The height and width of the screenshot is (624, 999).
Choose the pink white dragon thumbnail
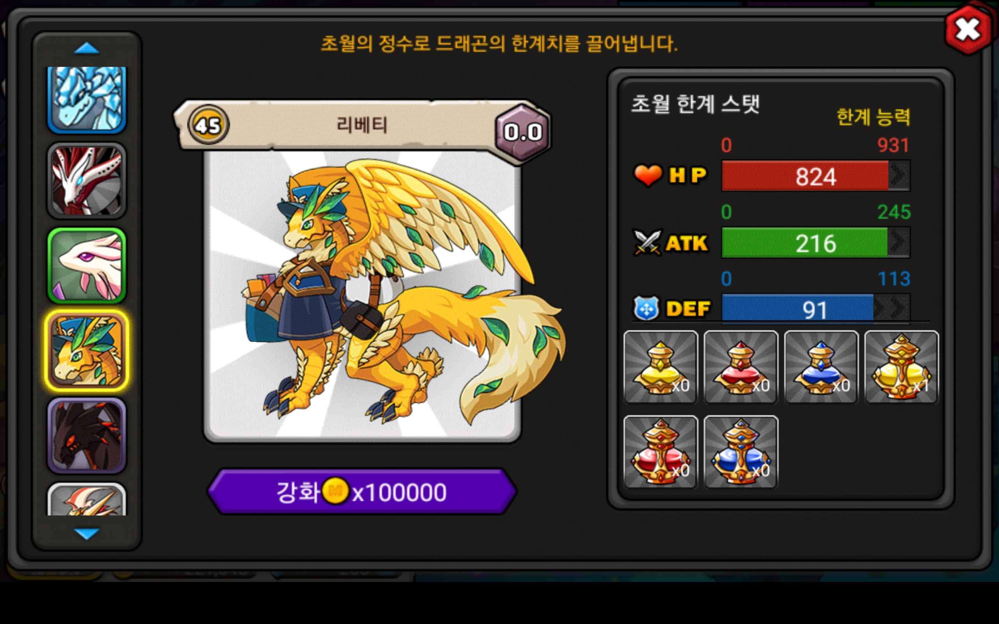point(87,265)
